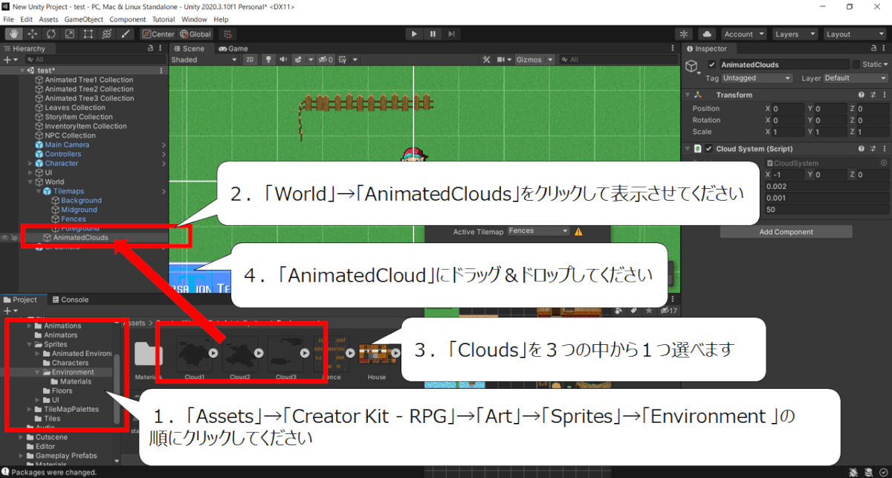Toggle scene lighting bulb icon
Viewport: 892px width, 478px height.
(x=268, y=59)
